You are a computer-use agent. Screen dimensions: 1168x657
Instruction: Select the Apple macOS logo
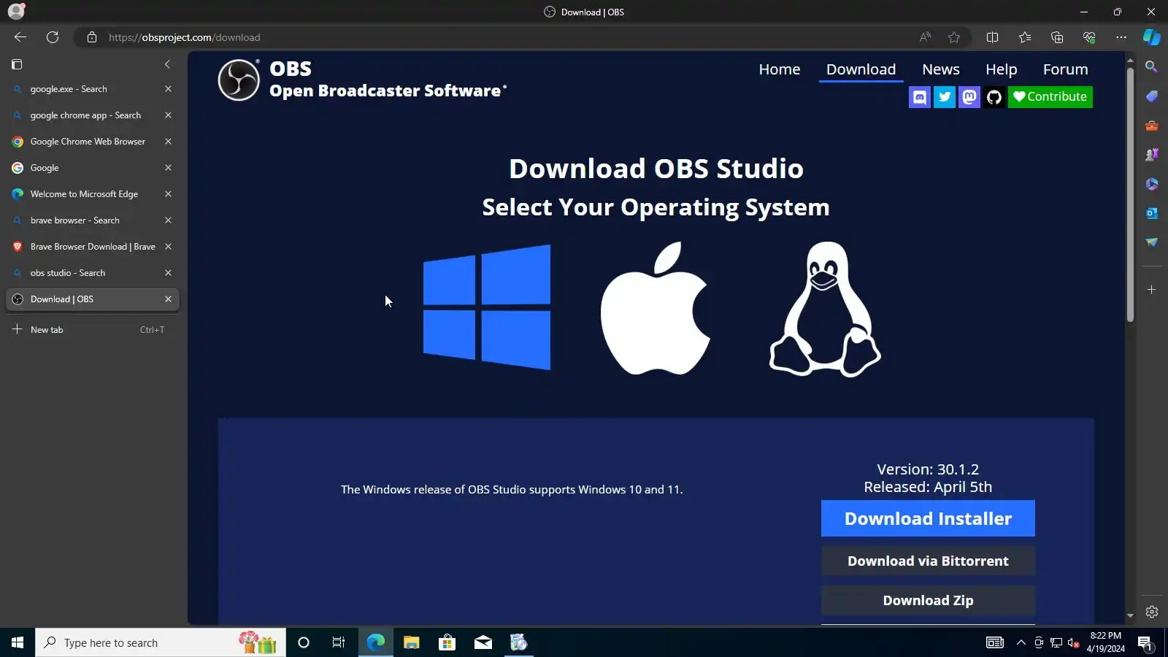pos(655,308)
